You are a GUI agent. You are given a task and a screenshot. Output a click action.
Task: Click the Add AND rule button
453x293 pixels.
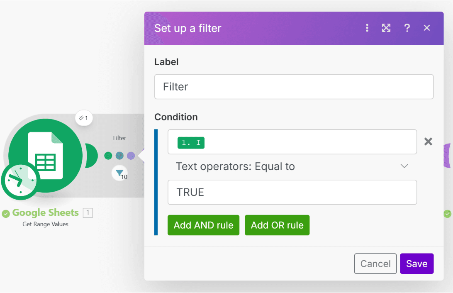(x=203, y=225)
